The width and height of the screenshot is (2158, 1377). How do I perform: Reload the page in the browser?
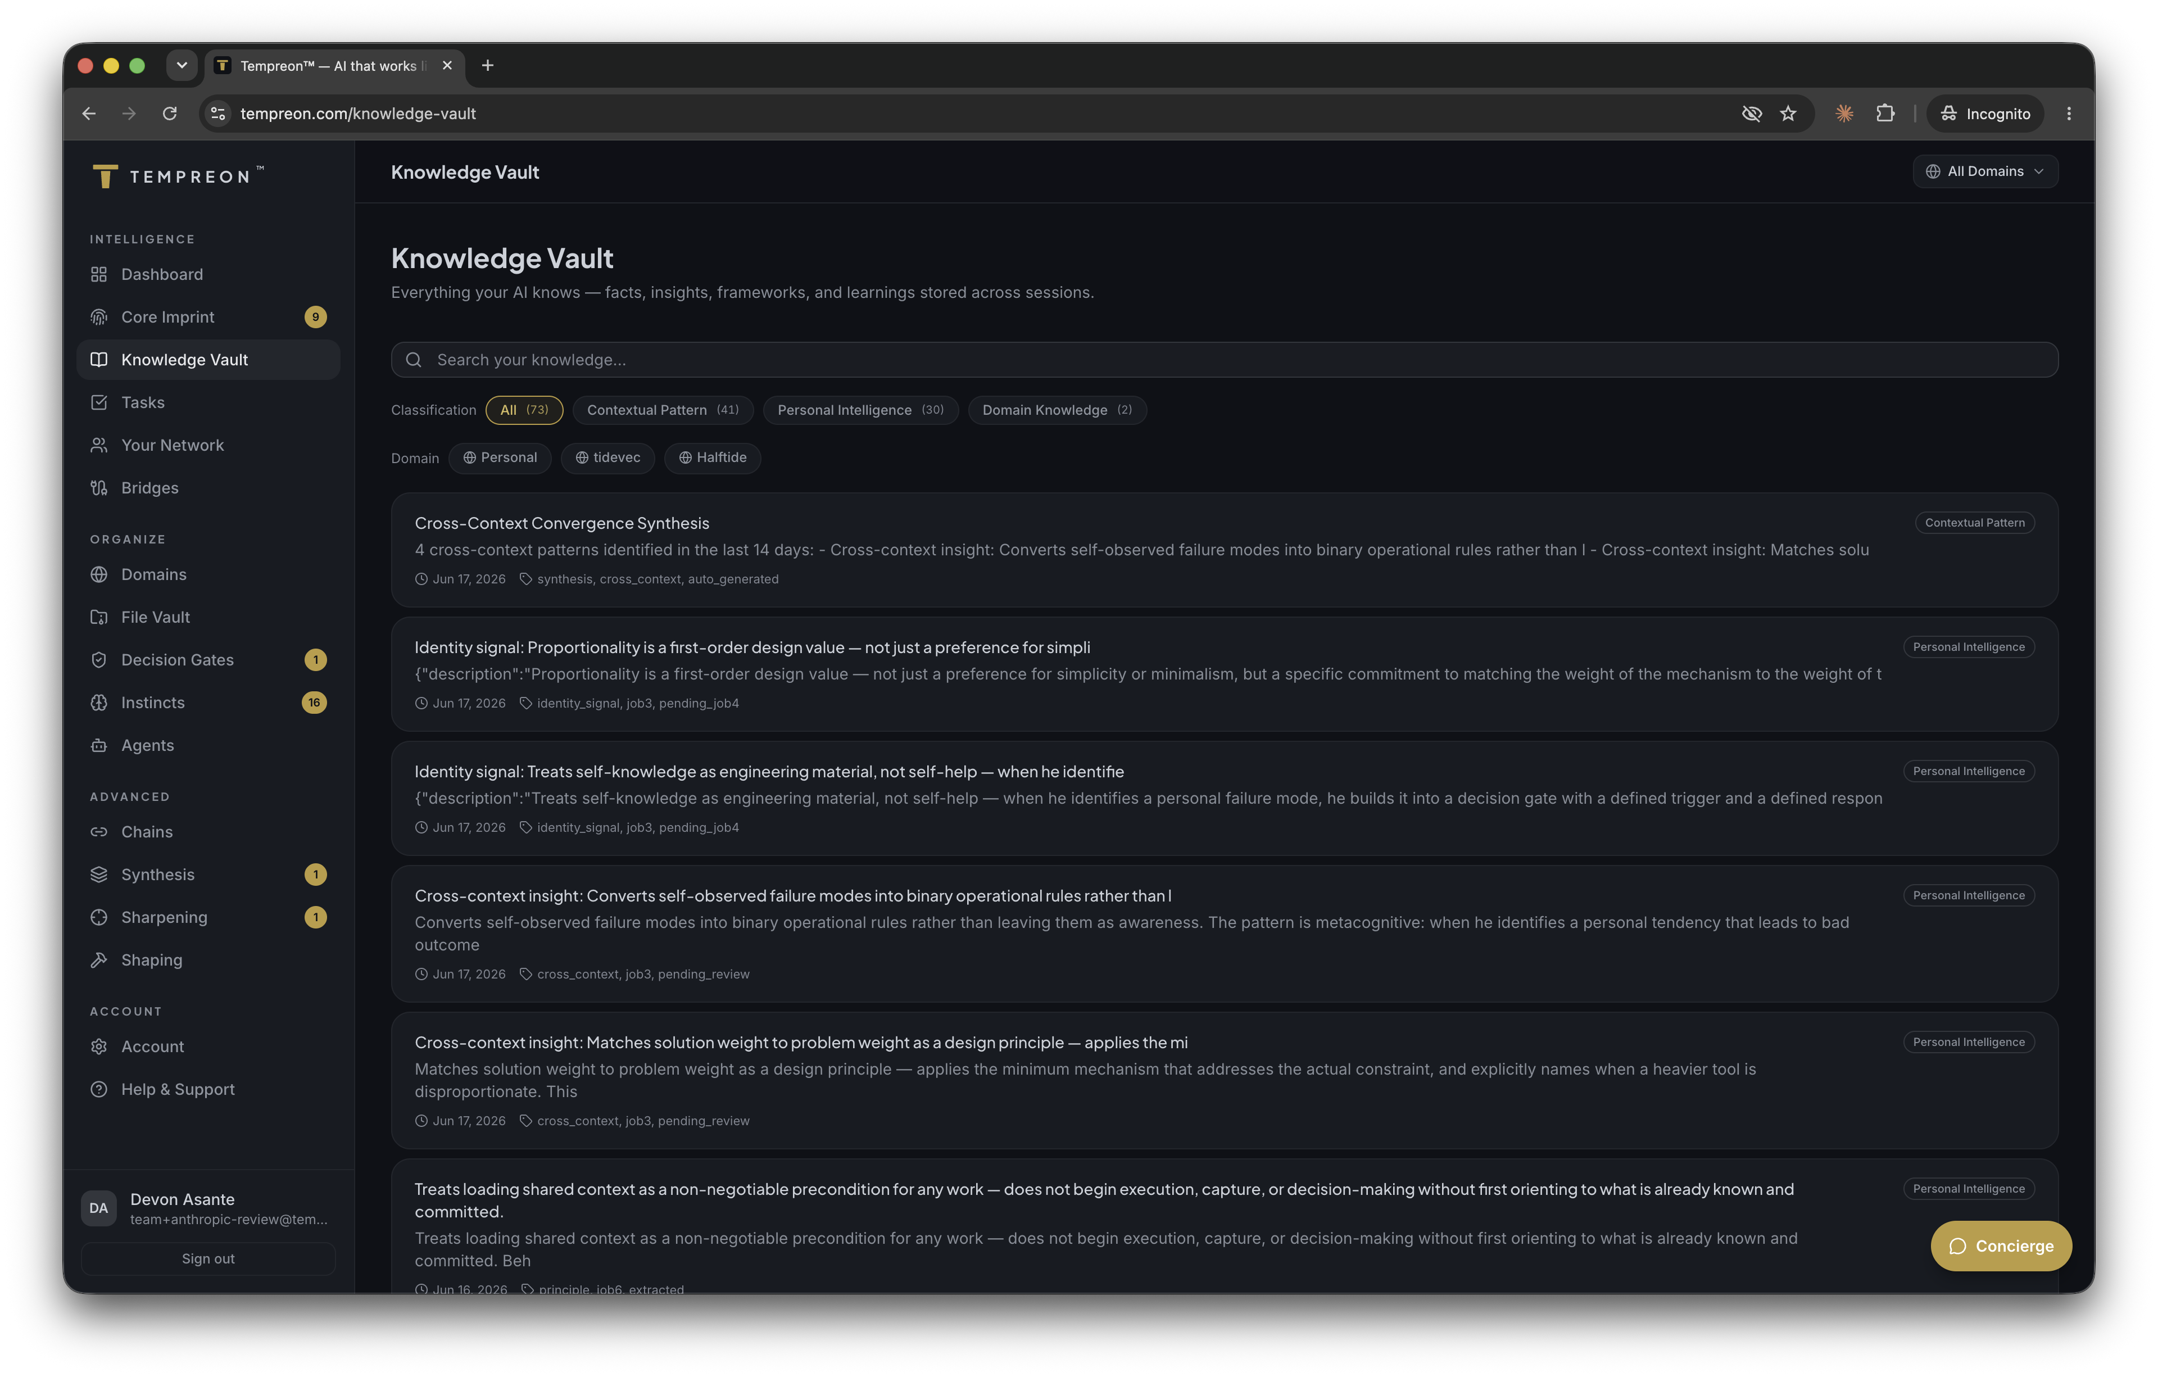(x=169, y=114)
